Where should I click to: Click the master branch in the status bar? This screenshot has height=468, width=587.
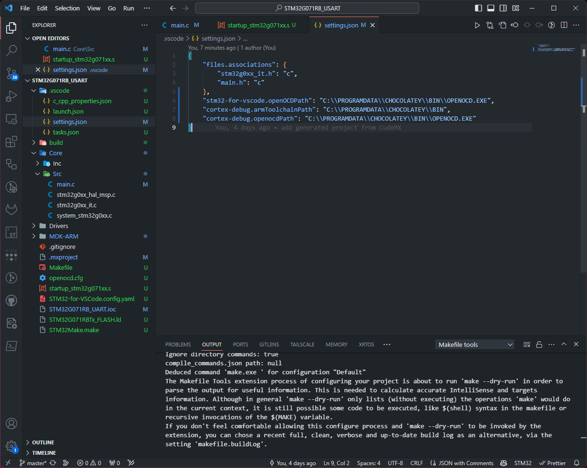tap(34, 463)
